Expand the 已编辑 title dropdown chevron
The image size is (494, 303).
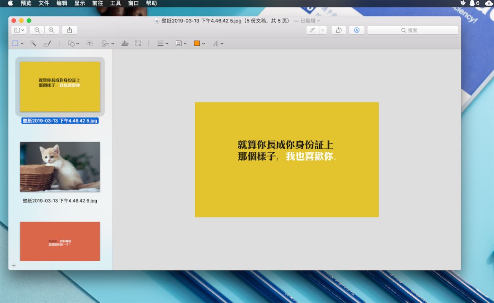point(318,21)
